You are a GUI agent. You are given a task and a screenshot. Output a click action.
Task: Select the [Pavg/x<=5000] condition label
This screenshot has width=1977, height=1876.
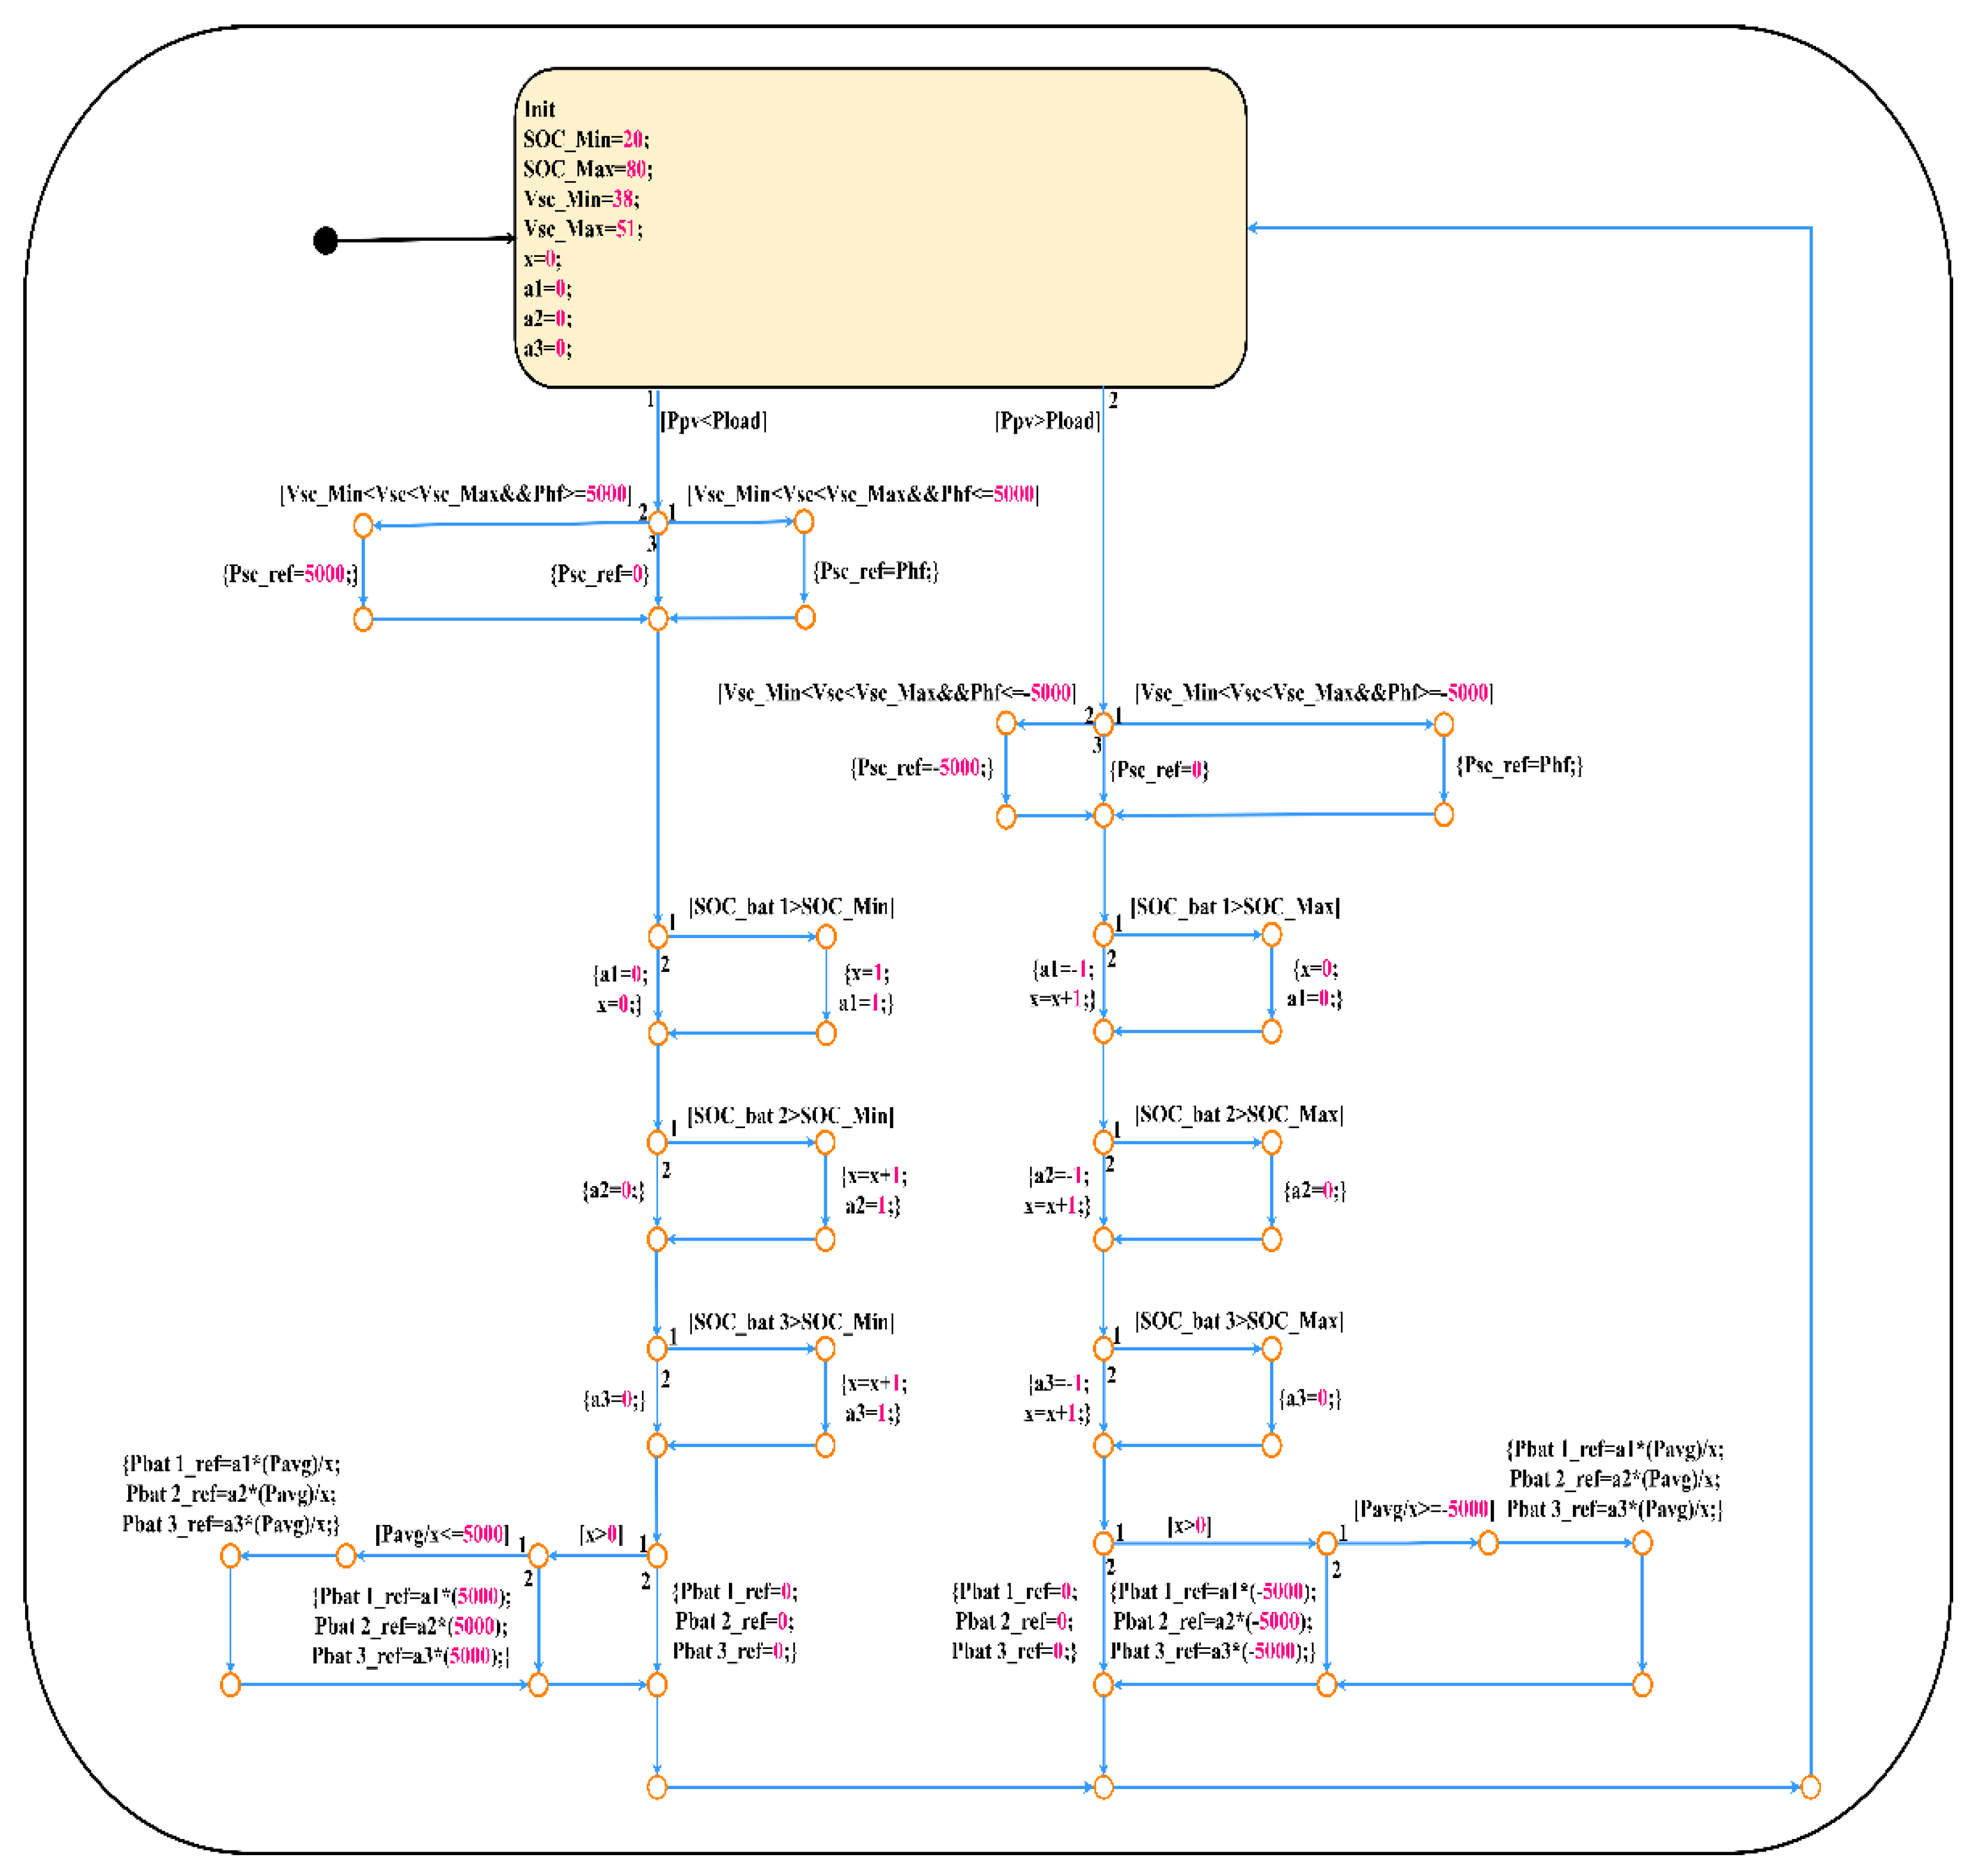coord(442,1534)
